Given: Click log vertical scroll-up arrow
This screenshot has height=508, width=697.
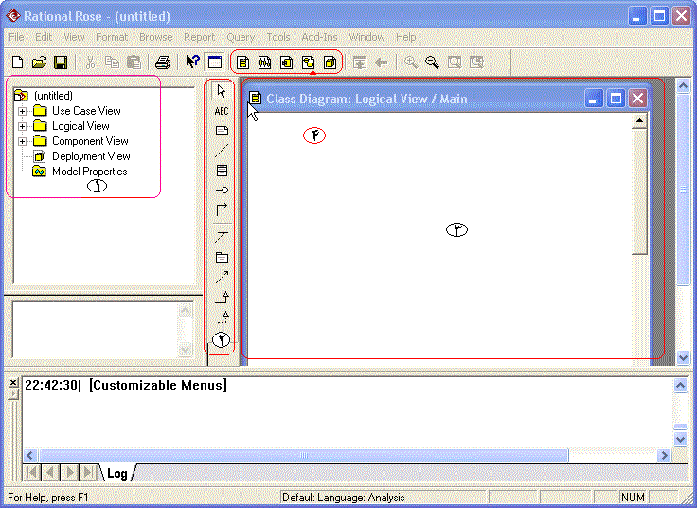Looking at the screenshot, I should point(681,385).
